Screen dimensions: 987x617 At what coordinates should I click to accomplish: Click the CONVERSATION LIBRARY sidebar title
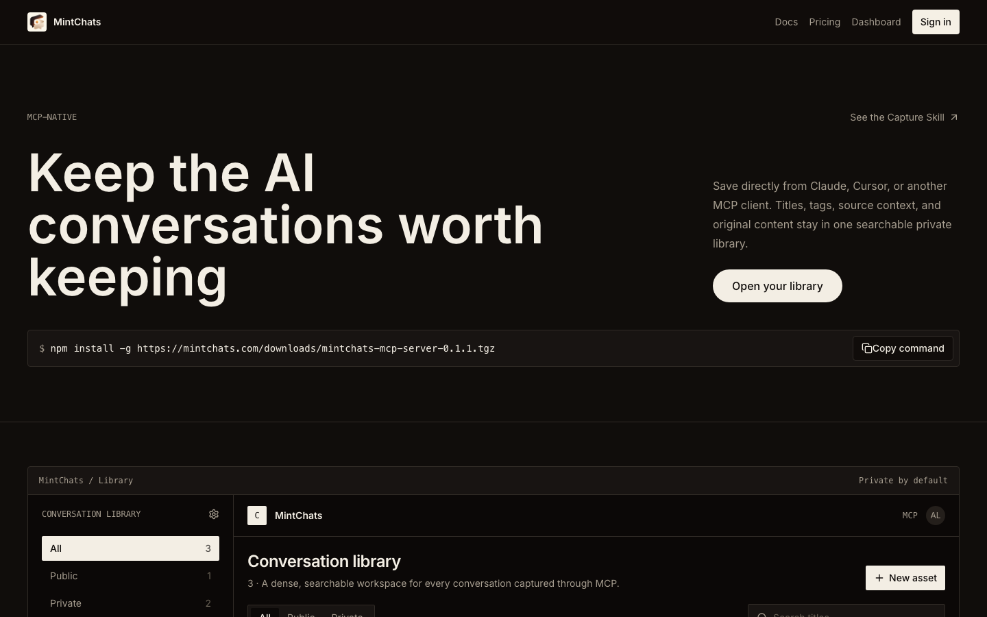click(91, 514)
